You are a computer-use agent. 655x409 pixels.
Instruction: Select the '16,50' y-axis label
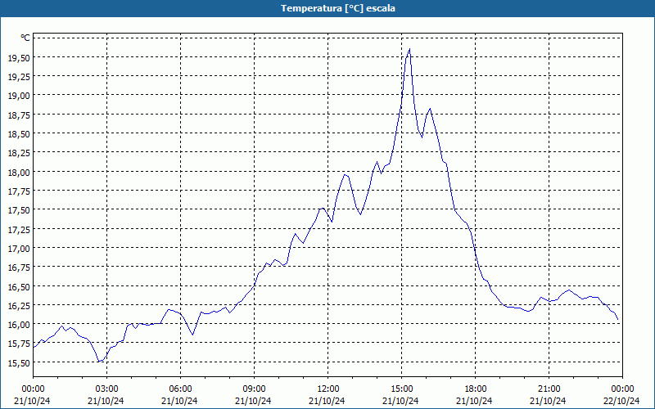pos(19,286)
